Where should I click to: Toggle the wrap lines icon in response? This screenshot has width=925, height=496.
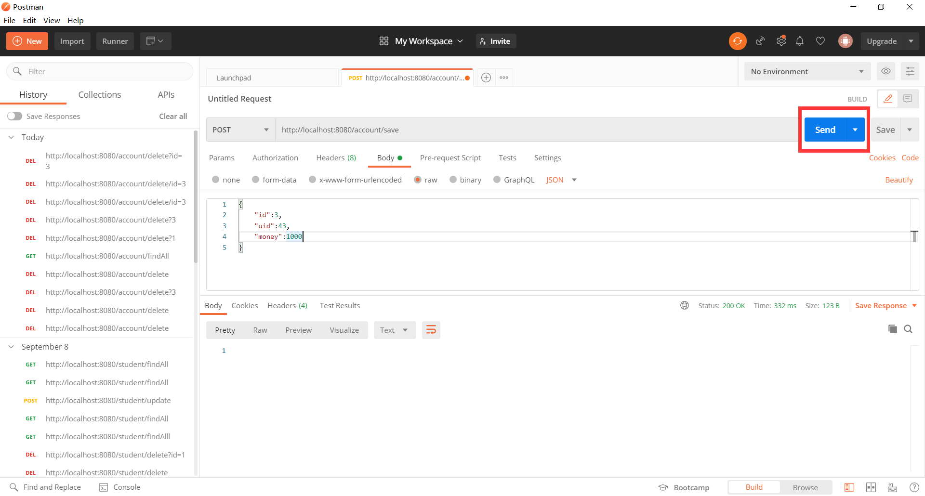pos(431,330)
